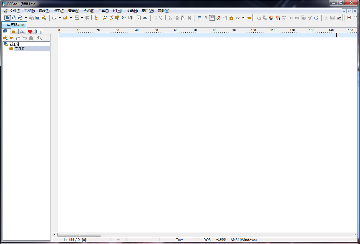
Task: Open the 设置(N) menu
Action: pyautogui.click(x=132, y=11)
